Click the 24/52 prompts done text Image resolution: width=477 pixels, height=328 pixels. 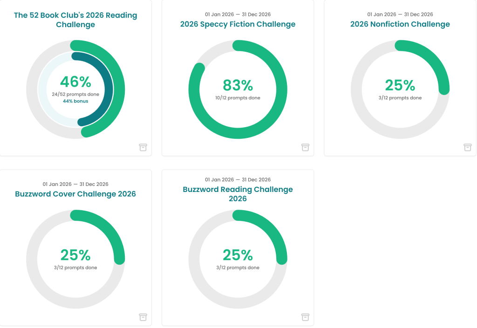coord(75,94)
